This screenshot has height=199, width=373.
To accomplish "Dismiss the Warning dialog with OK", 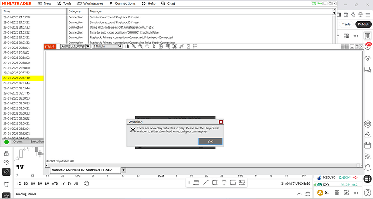I will 210,141.
